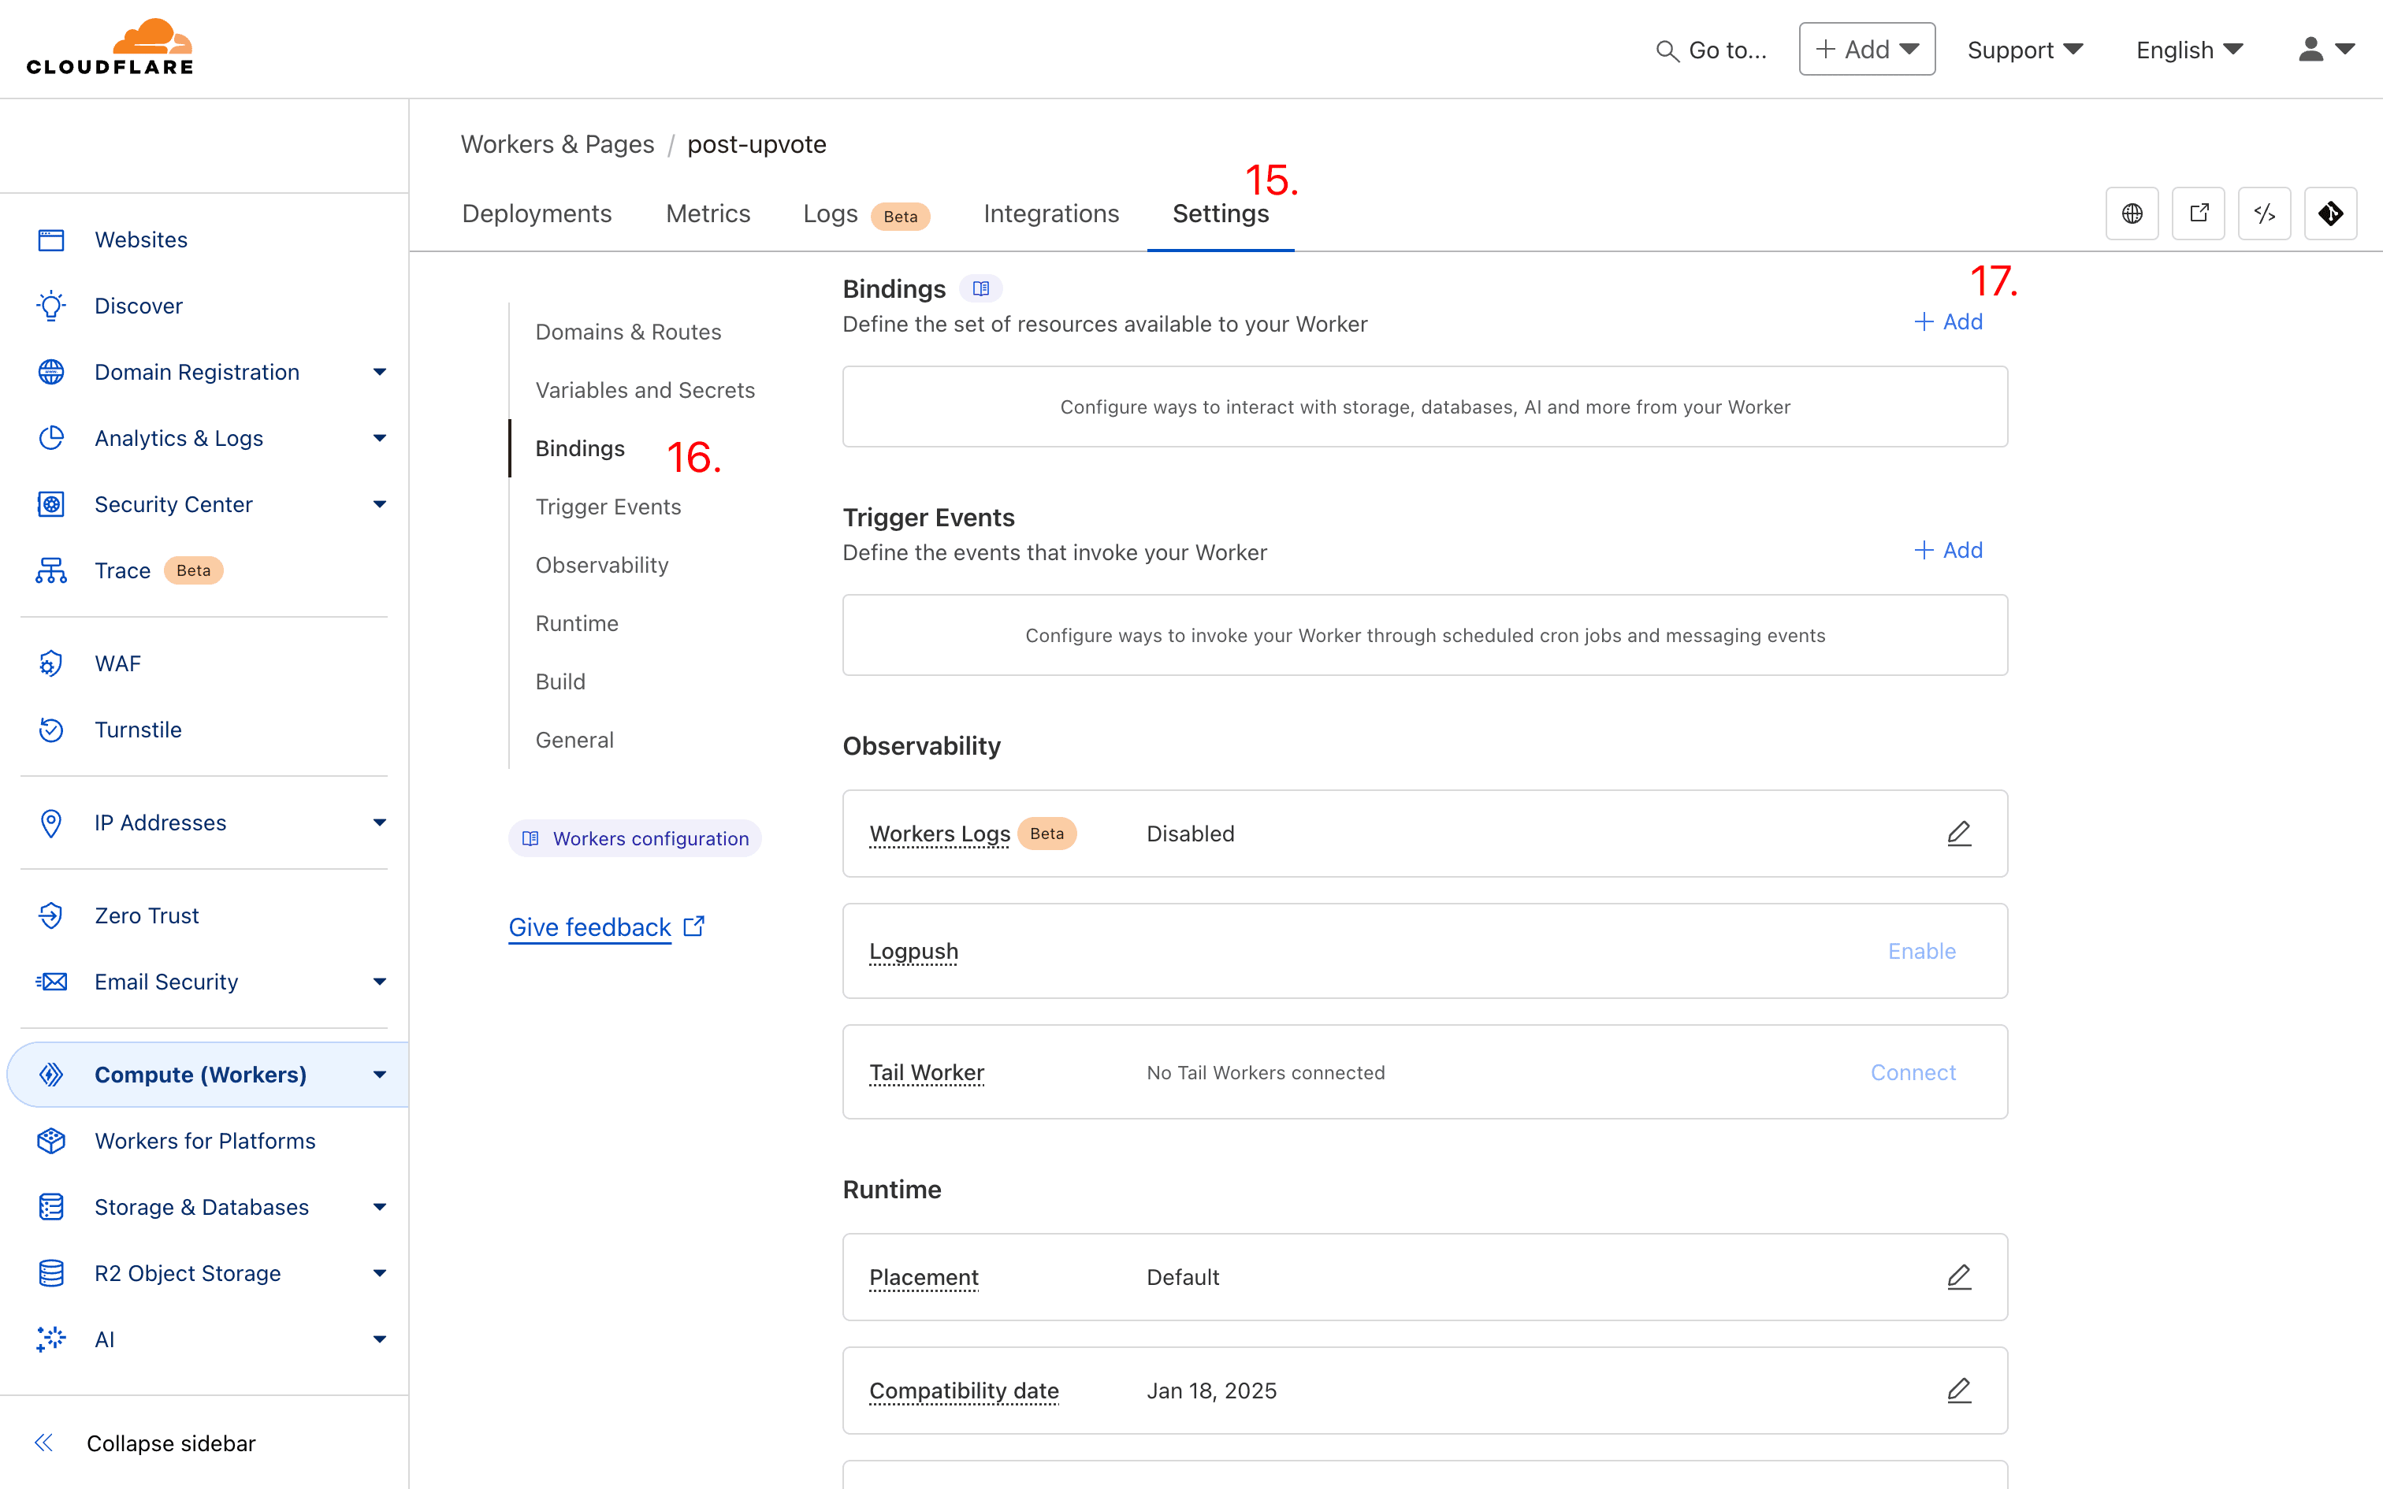Image resolution: width=2383 pixels, height=1489 pixels.
Task: Open Workers configuration docs link
Action: 635,838
